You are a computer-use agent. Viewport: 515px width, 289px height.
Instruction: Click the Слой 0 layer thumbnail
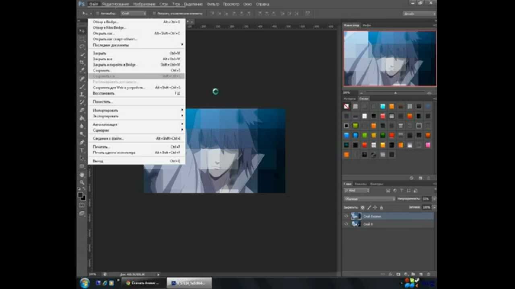tap(356, 224)
